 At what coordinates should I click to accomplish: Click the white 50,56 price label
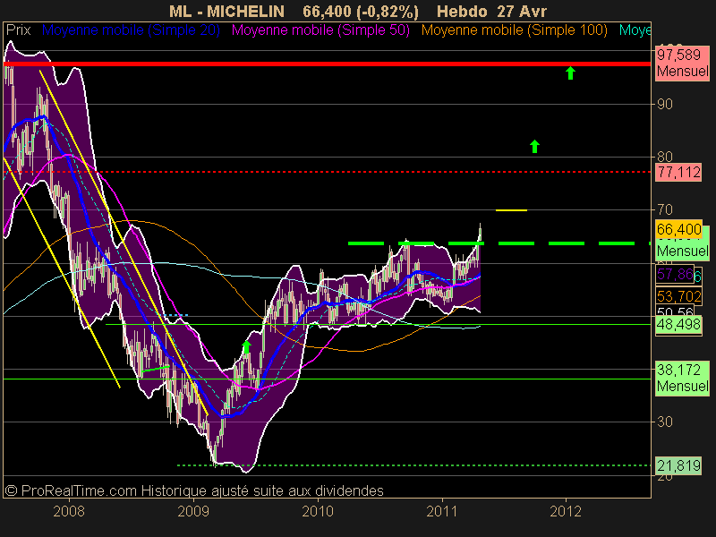click(x=675, y=311)
